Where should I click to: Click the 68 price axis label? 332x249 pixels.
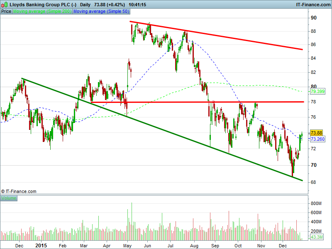313,182
